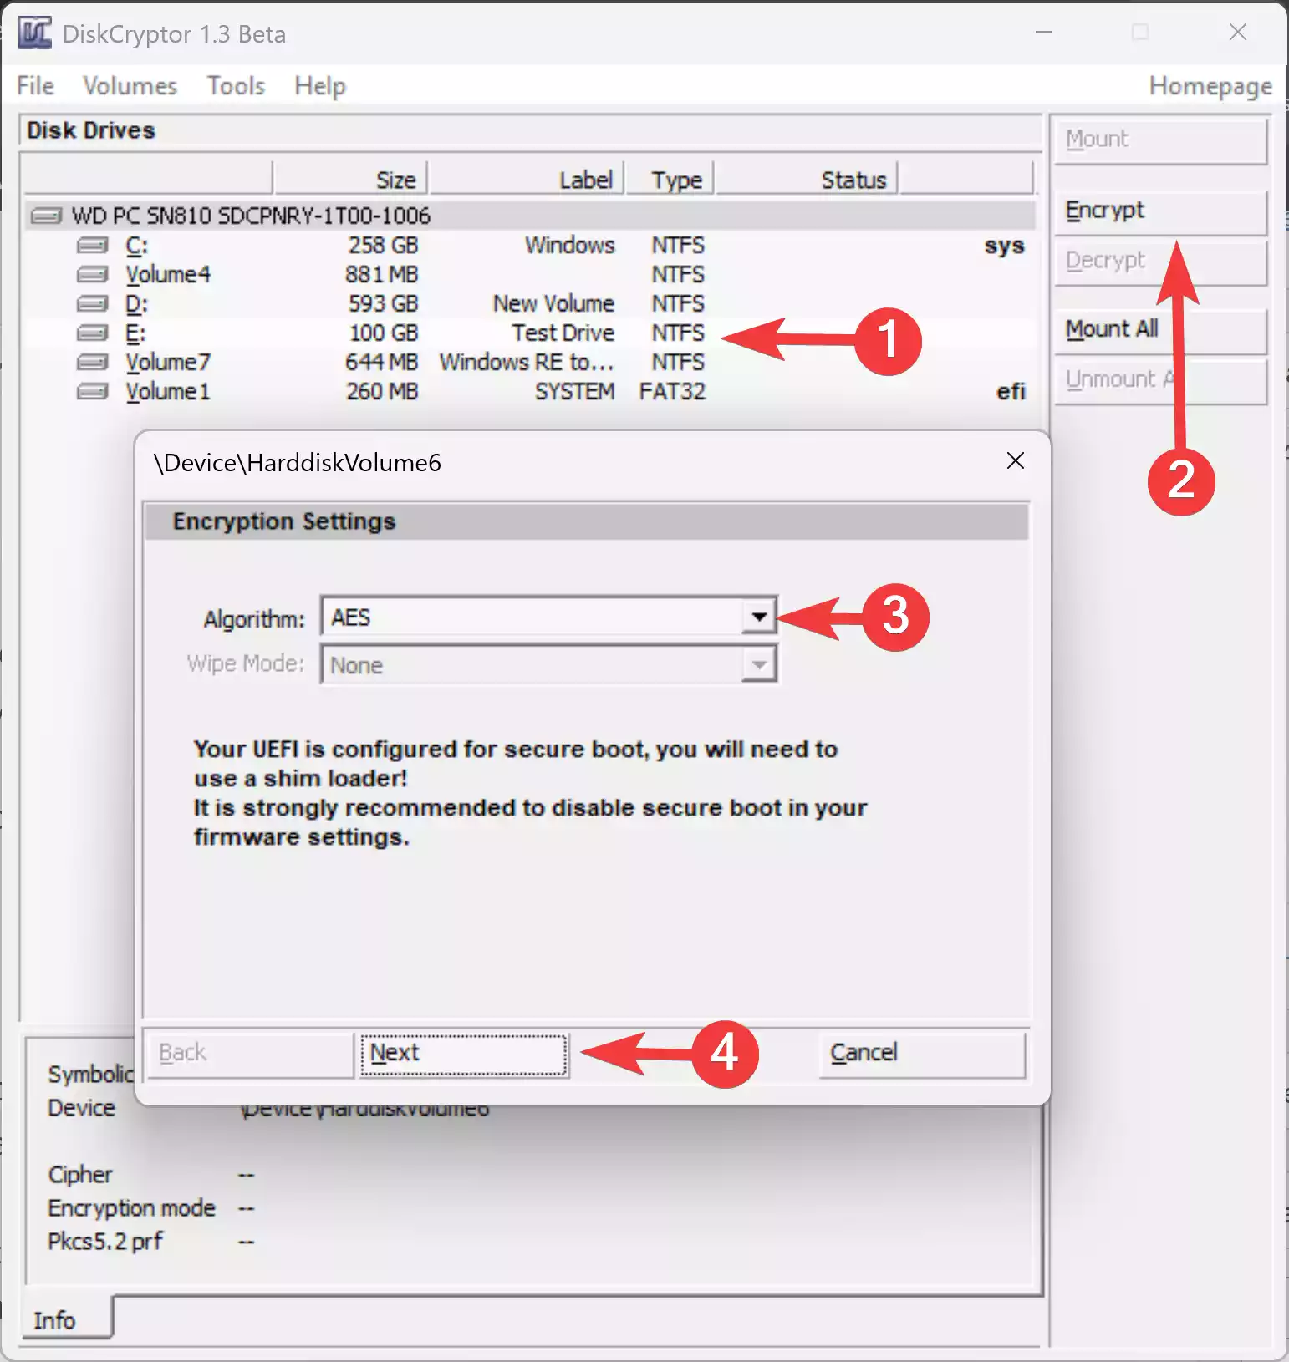Click the '593 GB' size cell
Image resolution: width=1289 pixels, height=1362 pixels.
pos(383,304)
